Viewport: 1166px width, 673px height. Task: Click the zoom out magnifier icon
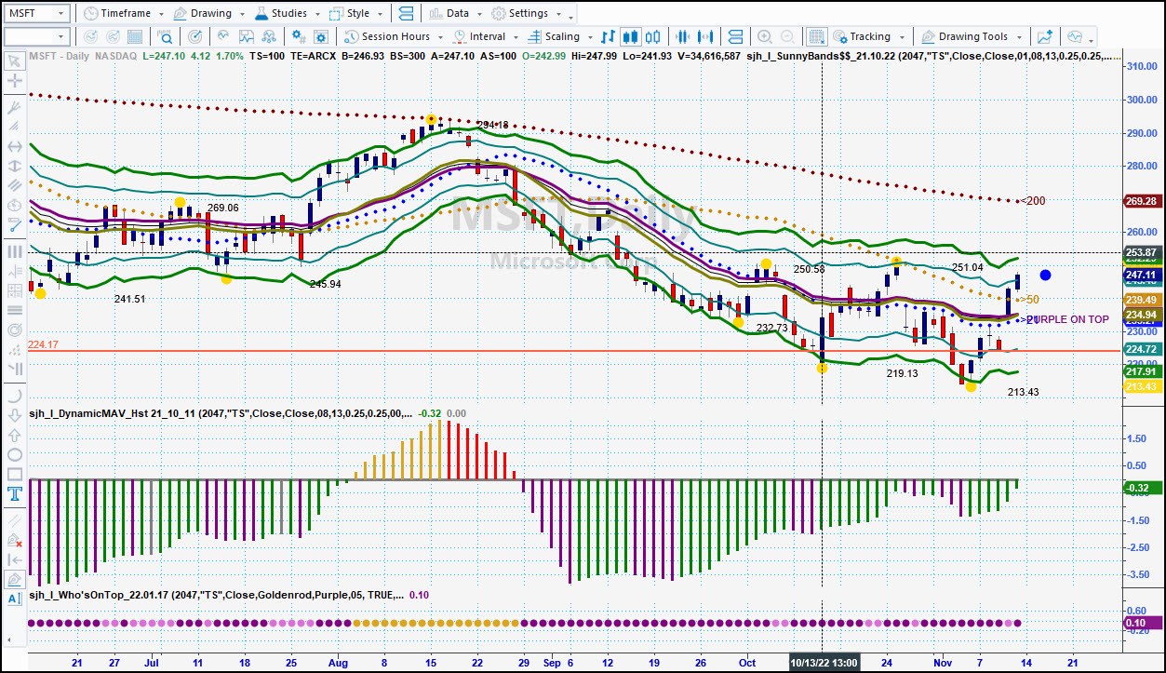[x=788, y=37]
